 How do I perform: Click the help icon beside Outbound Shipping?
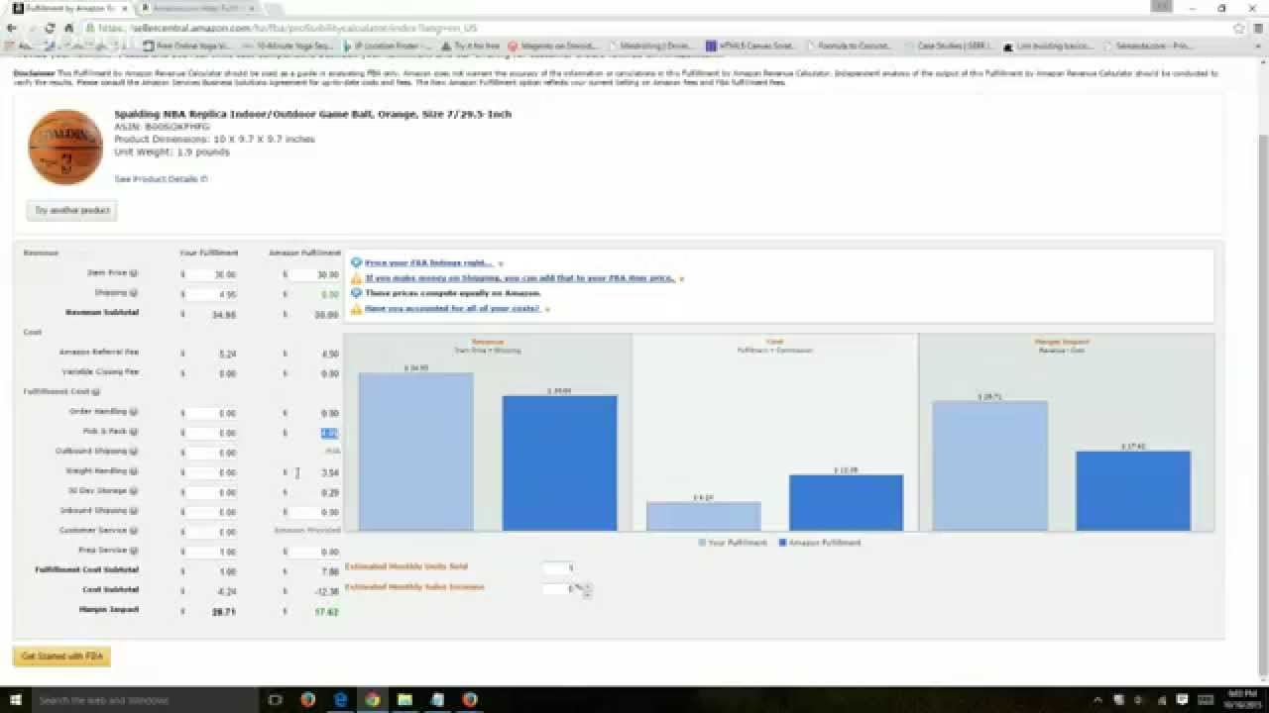click(135, 452)
